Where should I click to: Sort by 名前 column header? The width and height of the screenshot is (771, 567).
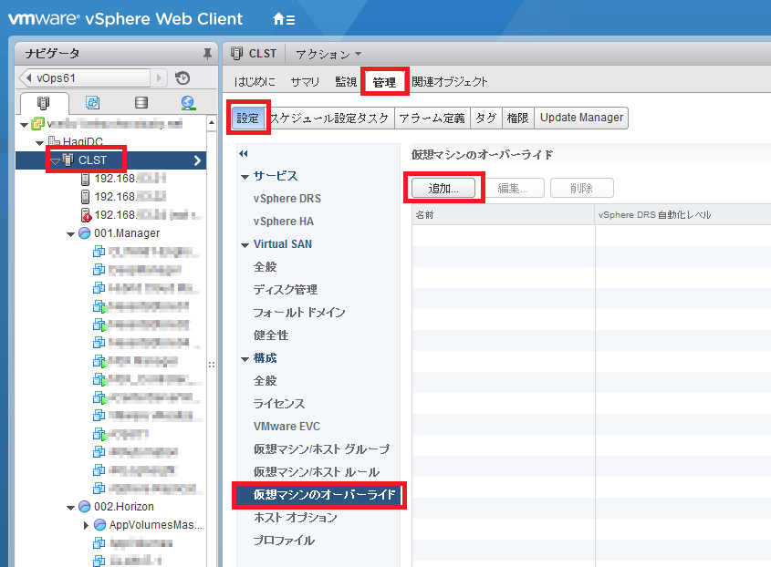point(503,215)
